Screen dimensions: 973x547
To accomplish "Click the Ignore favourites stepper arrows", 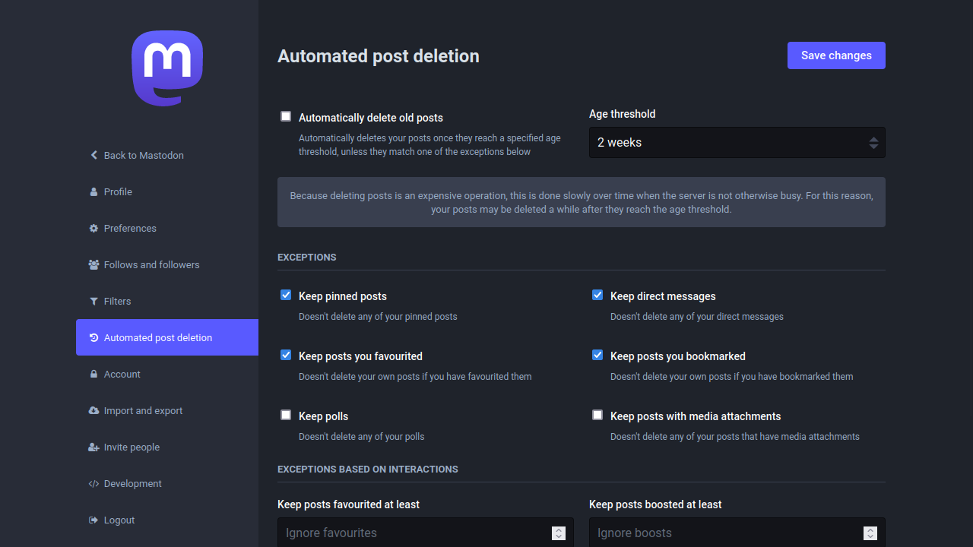I will [x=559, y=533].
